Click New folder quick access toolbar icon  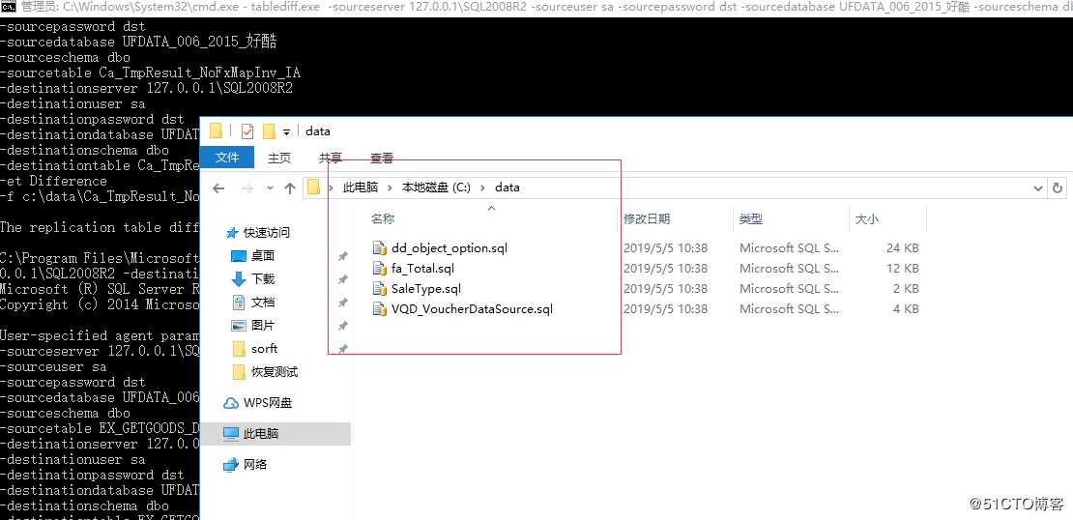(x=269, y=131)
